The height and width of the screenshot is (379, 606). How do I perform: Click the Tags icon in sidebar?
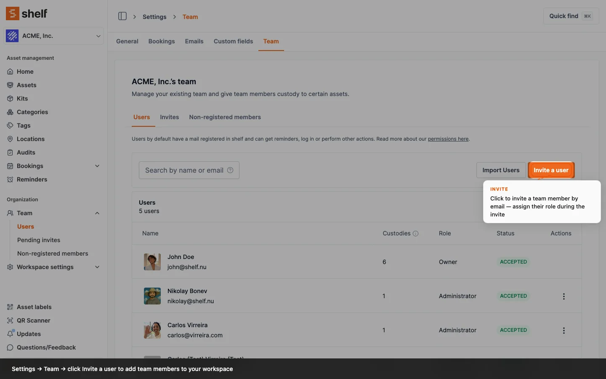[x=10, y=125]
